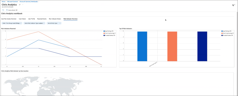This screenshot has height=96, width=238.
Task: Switch to User Risk Scores Overview tab
Action: click(9, 19)
